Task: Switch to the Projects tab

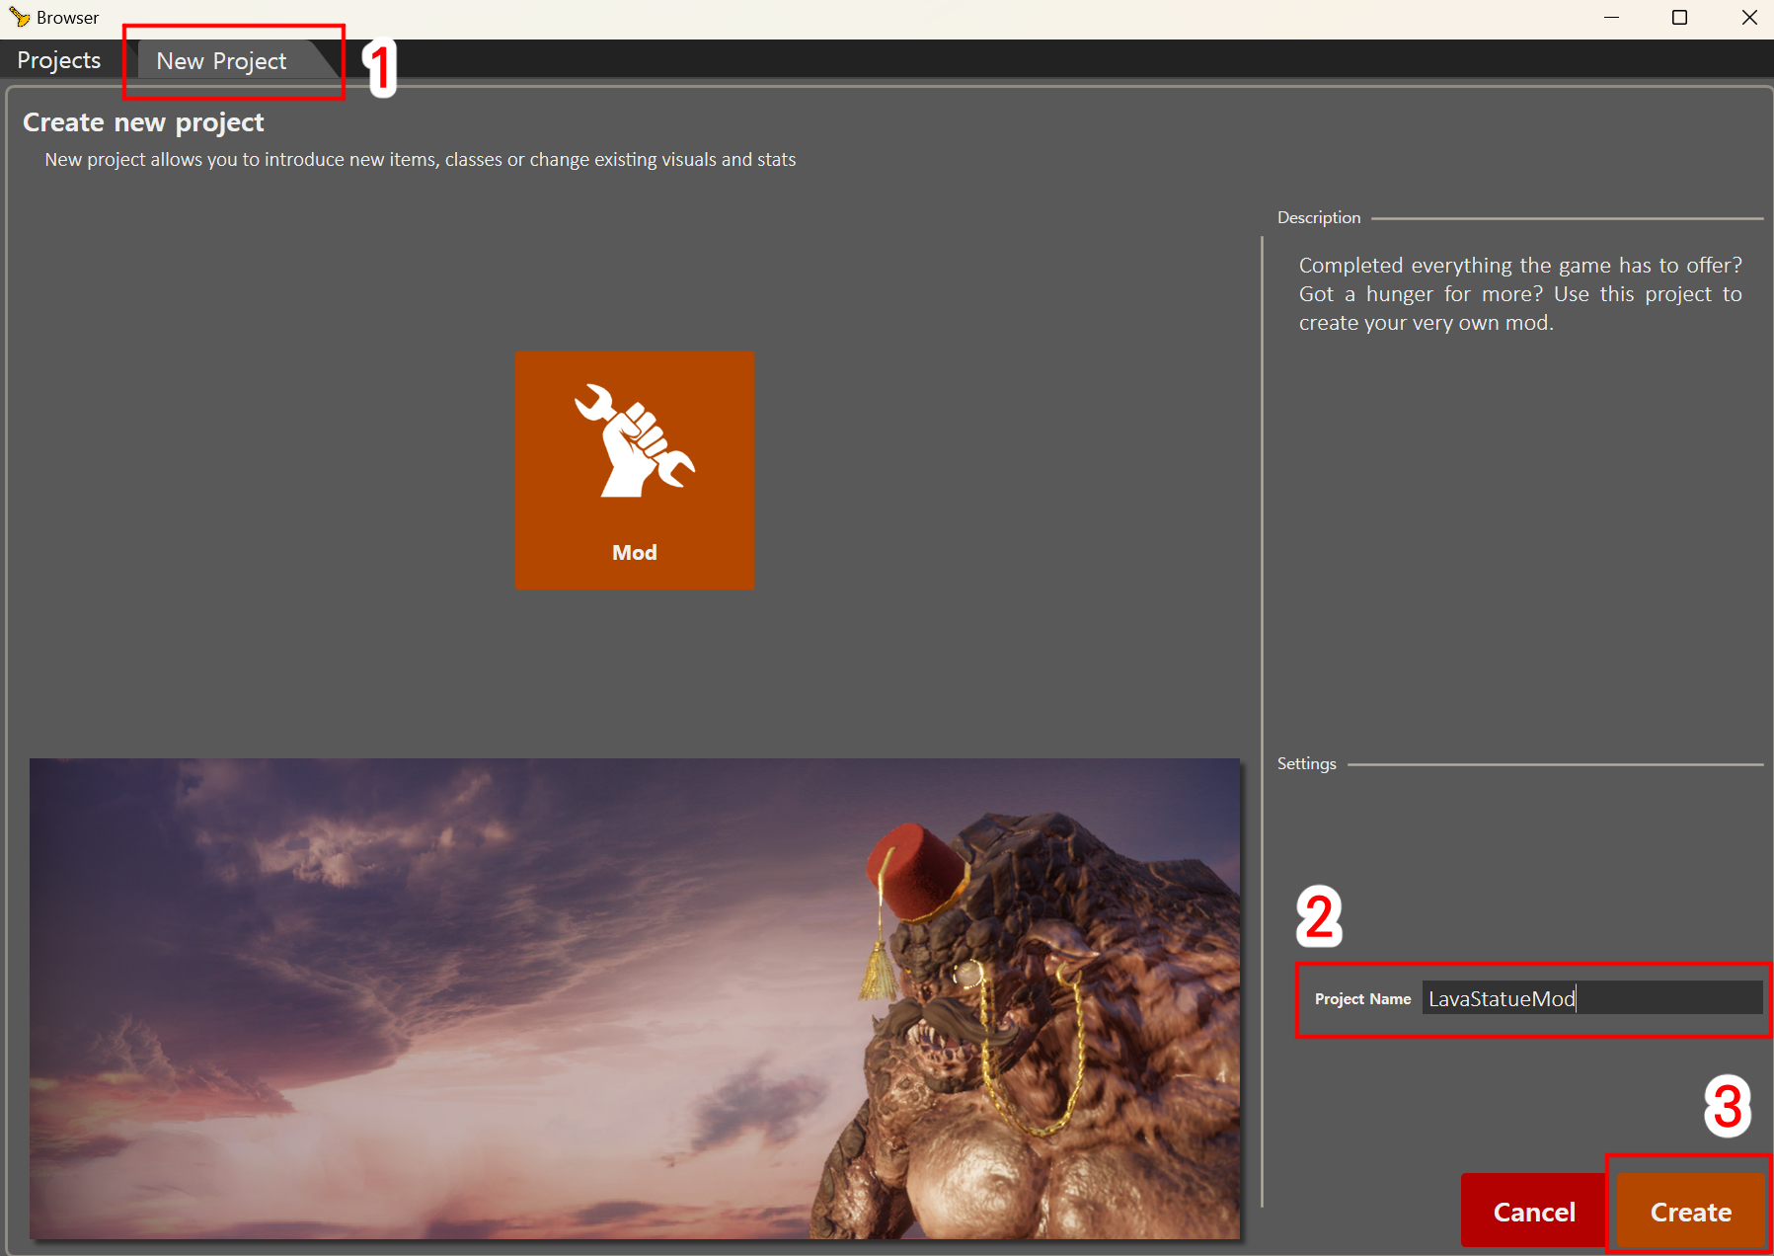Action: (59, 60)
